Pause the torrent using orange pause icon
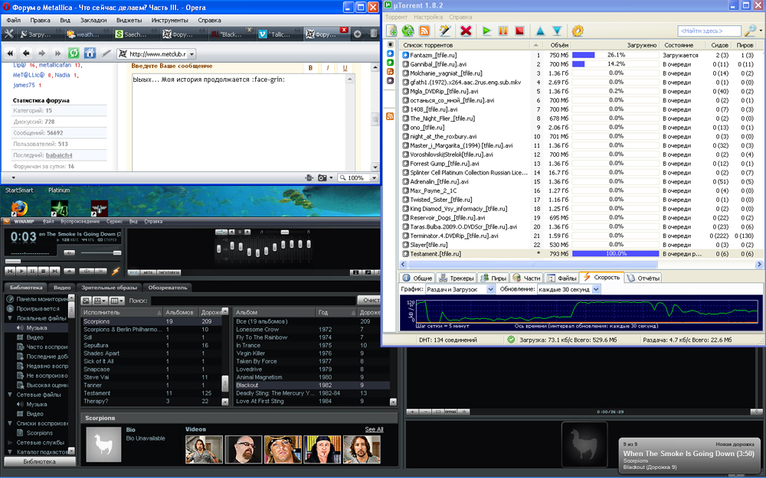This screenshot has width=766, height=478. pyautogui.click(x=502, y=31)
